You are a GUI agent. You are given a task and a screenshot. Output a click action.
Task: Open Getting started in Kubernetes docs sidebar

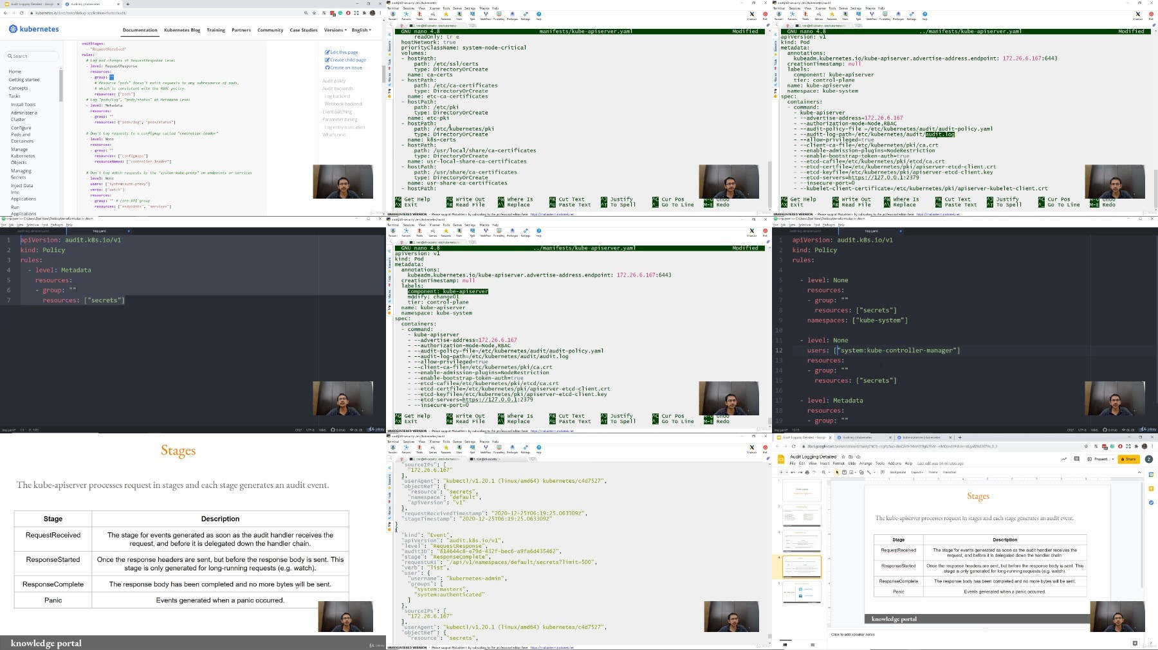click(x=24, y=80)
